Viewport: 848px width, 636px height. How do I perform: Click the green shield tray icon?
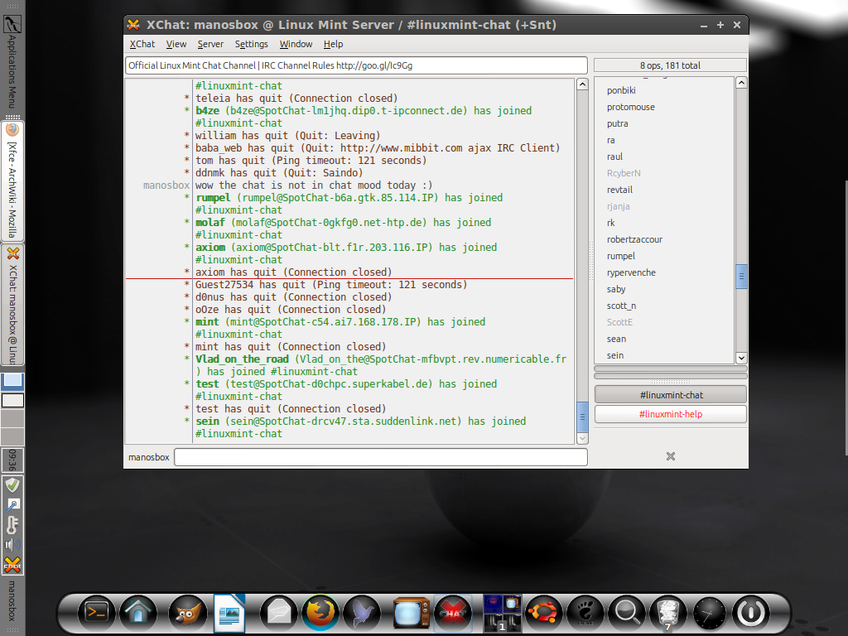click(12, 484)
